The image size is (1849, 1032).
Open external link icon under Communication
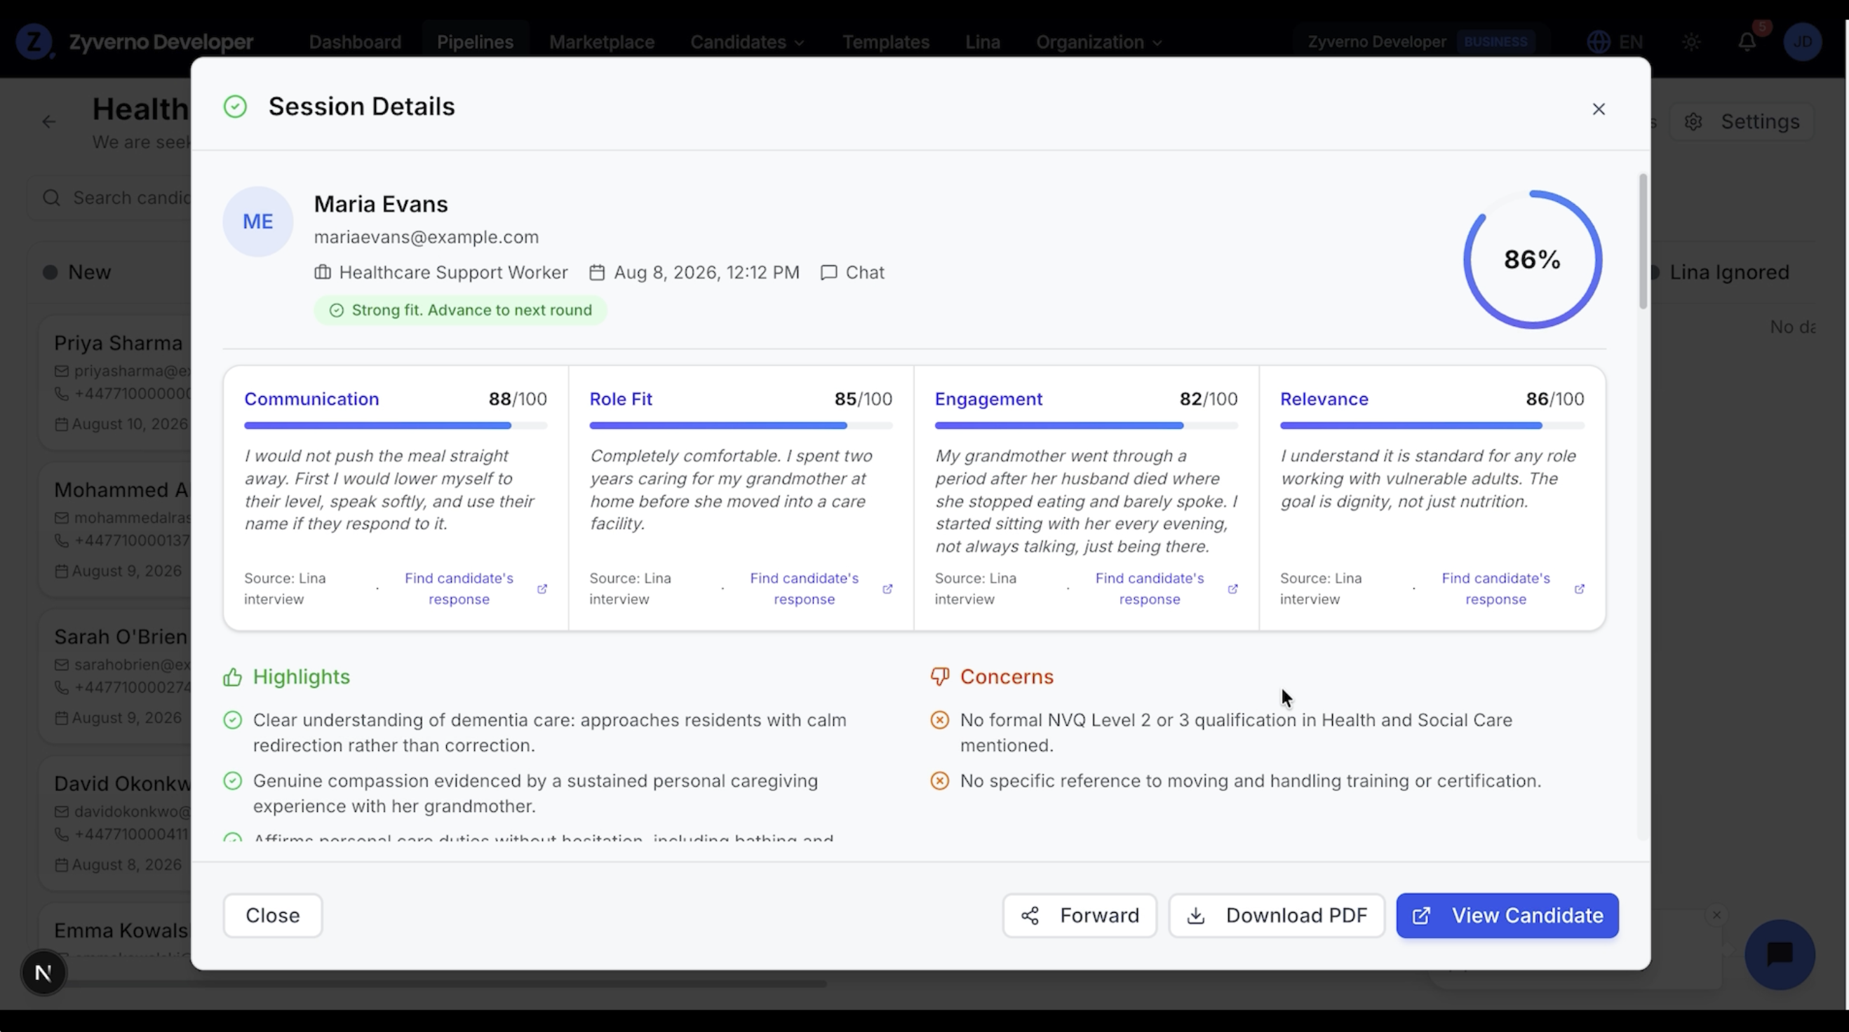click(x=542, y=588)
